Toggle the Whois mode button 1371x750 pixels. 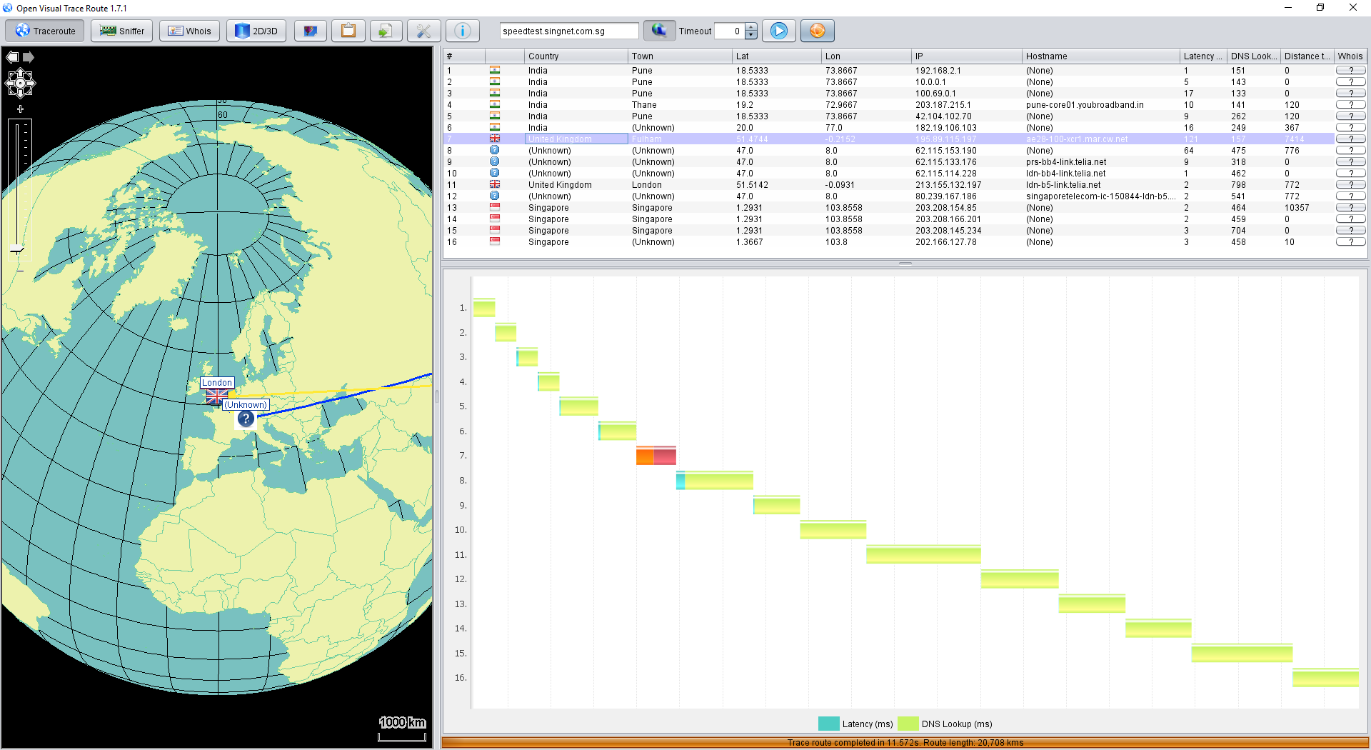tap(189, 31)
